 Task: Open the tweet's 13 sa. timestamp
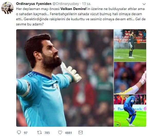86,4
